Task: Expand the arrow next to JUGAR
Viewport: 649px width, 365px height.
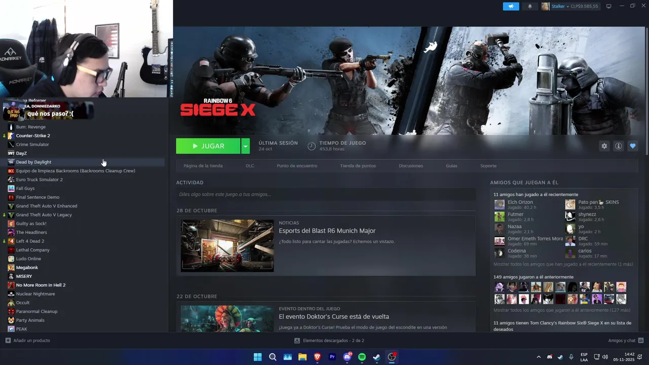Action: 245,146
